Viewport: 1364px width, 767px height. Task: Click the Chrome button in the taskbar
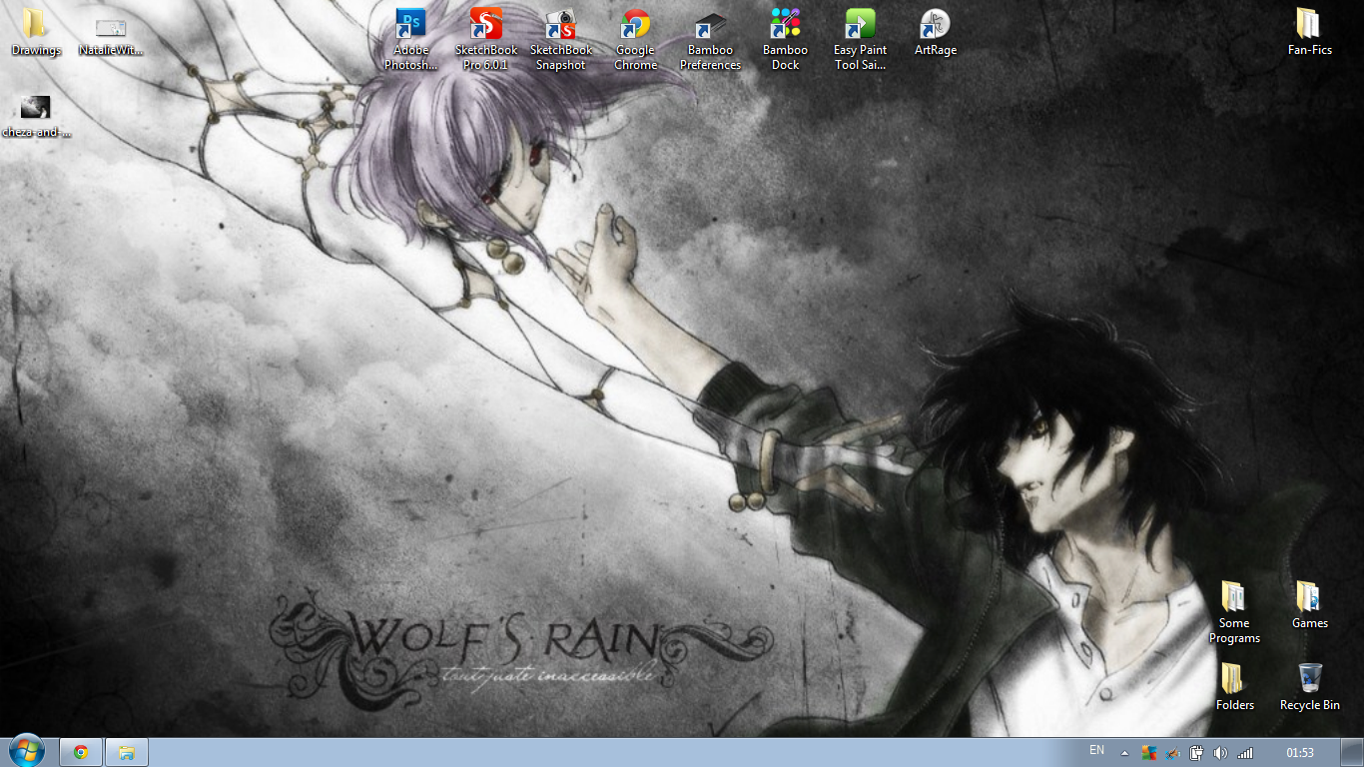pos(81,752)
